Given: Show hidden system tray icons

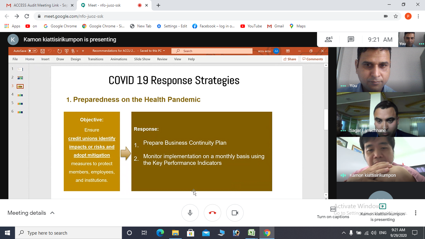Looking at the screenshot, I should tap(343, 233).
